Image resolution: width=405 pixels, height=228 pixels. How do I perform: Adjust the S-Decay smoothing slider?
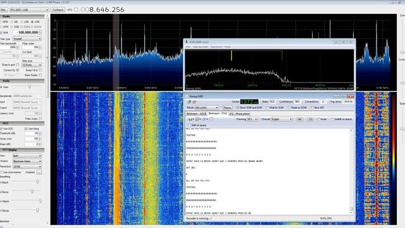32,191
